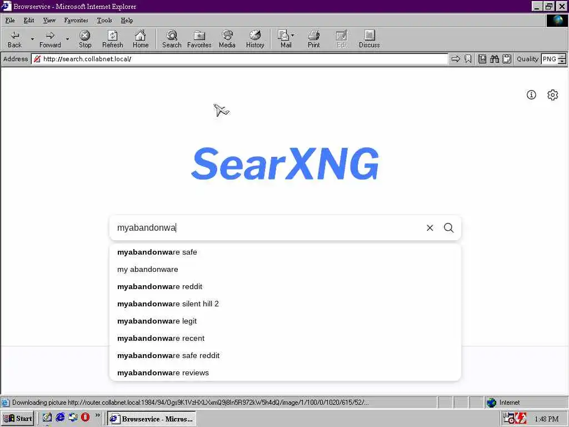
Task: Expand Mail button dropdown arrow
Action: [293, 35]
